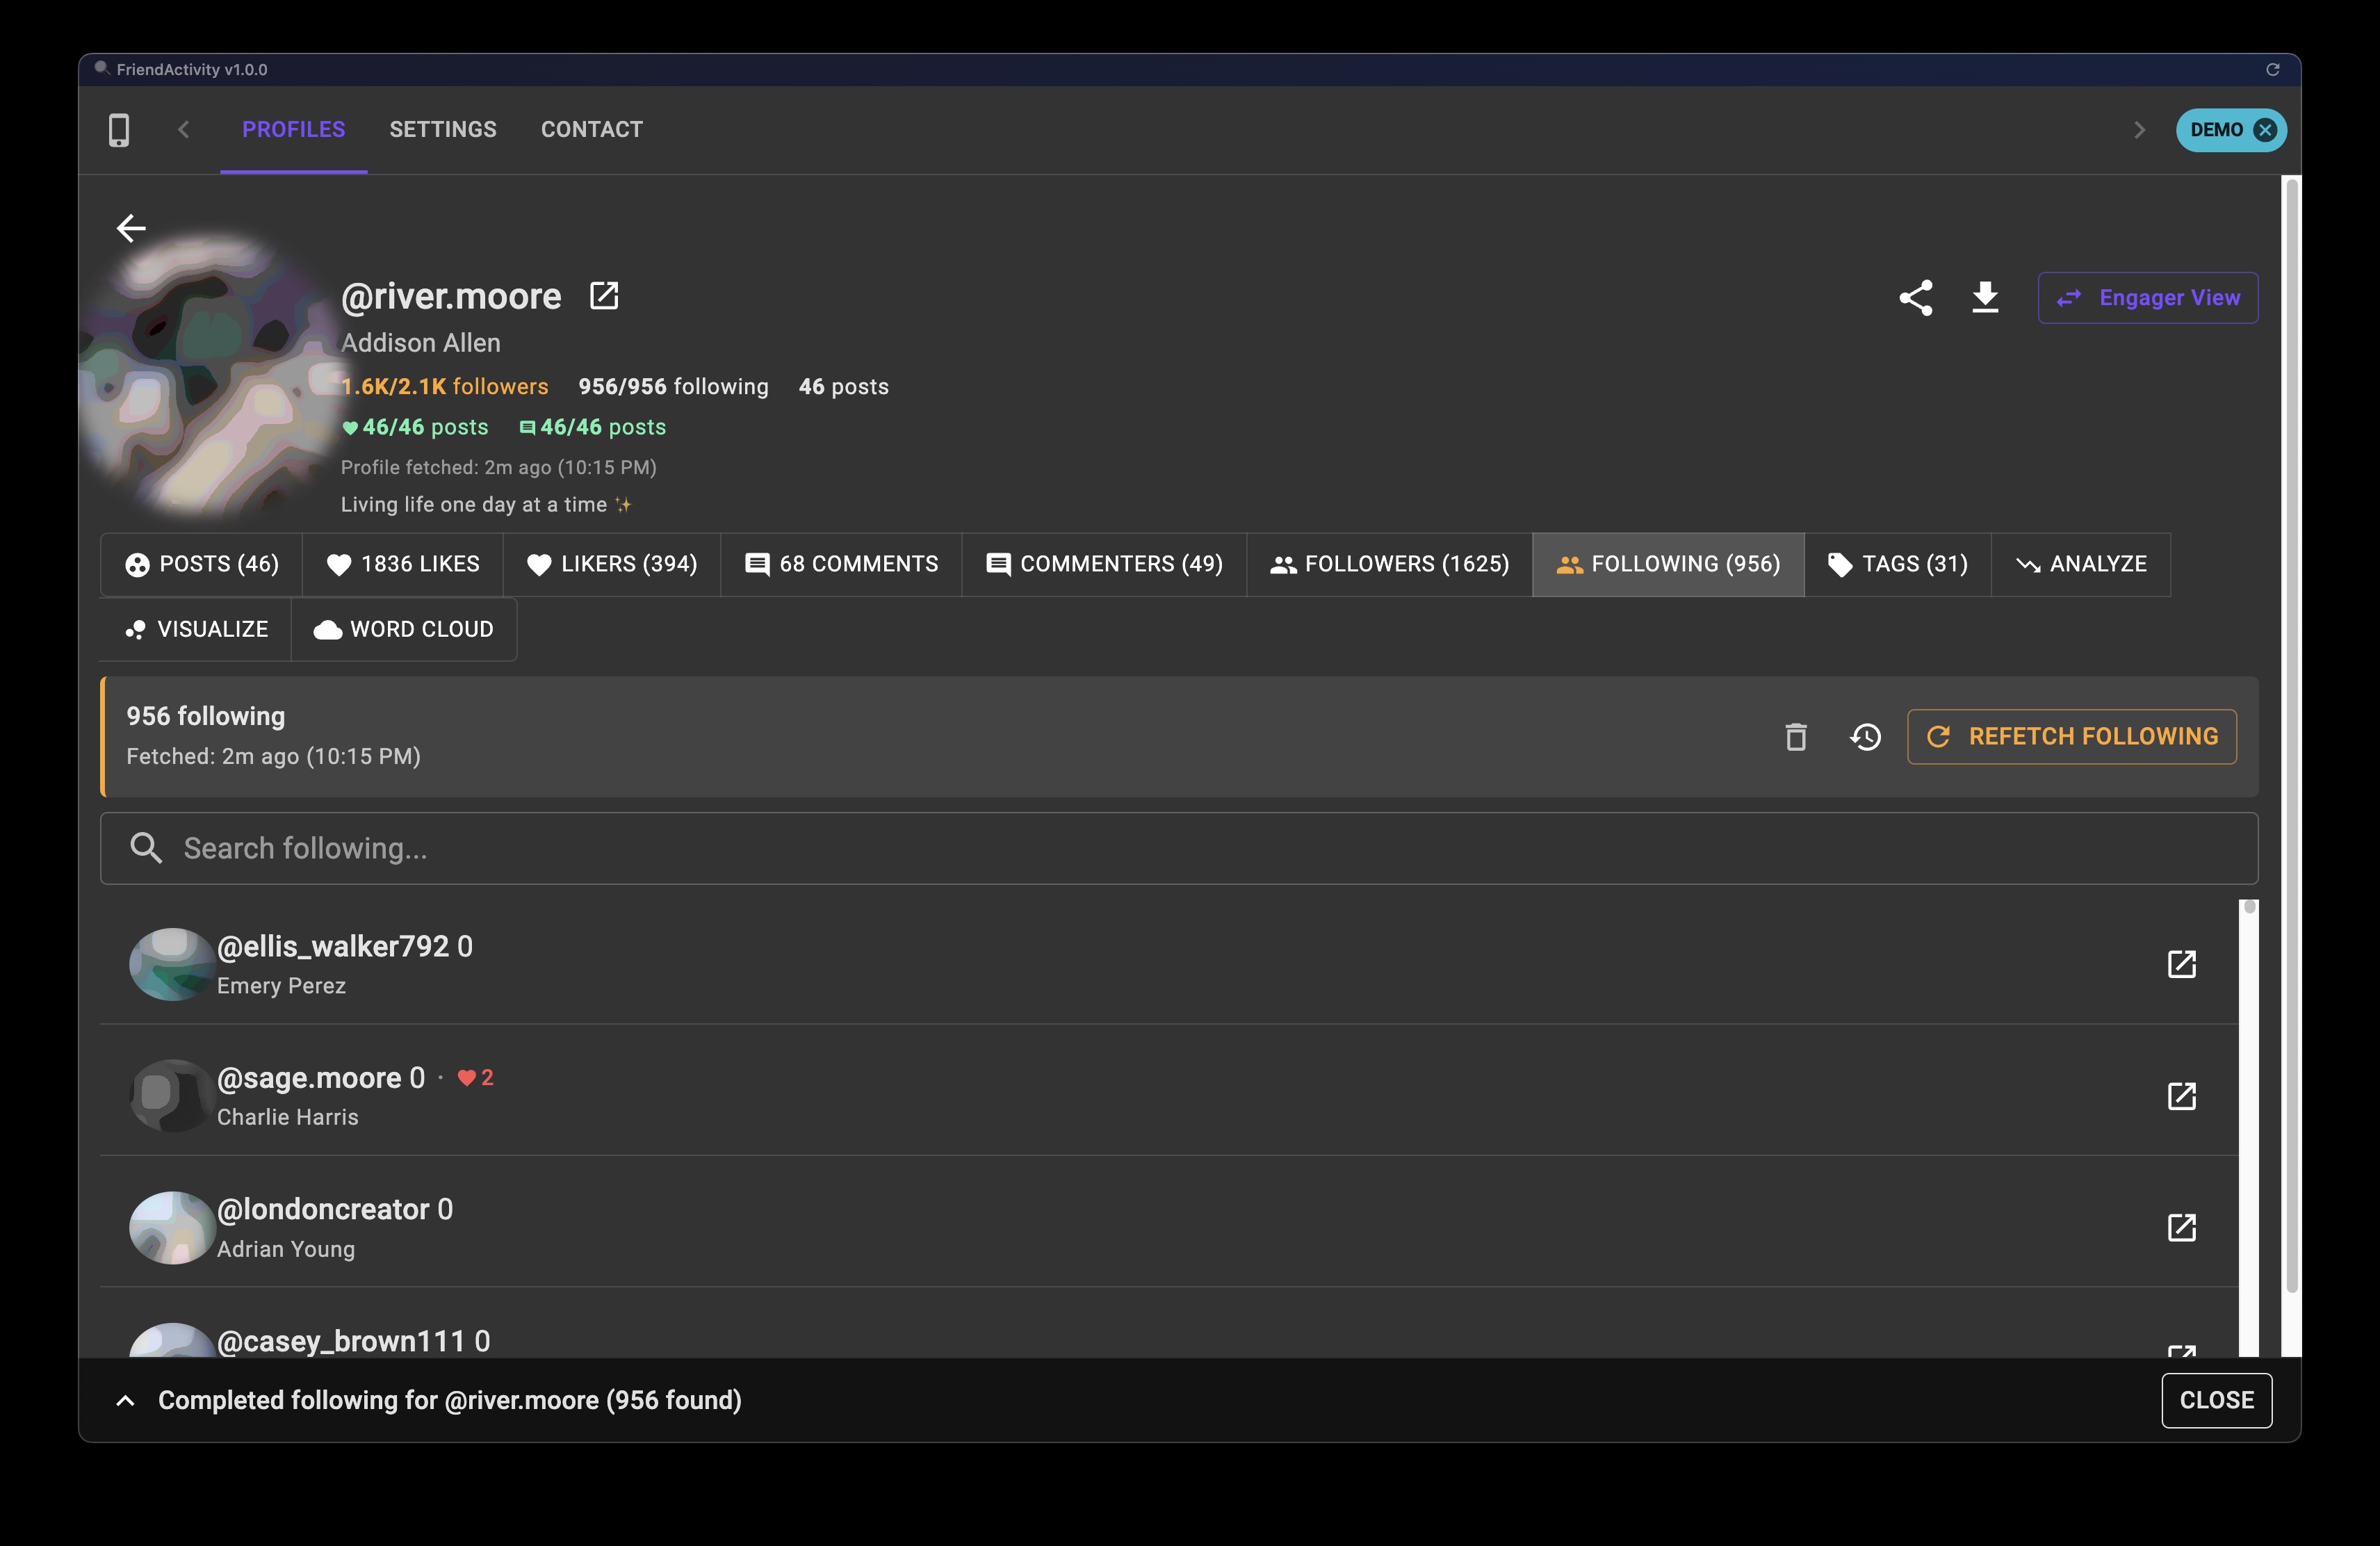Image resolution: width=2380 pixels, height=1546 pixels.
Task: Go back using the profile back arrow
Action: coord(130,228)
